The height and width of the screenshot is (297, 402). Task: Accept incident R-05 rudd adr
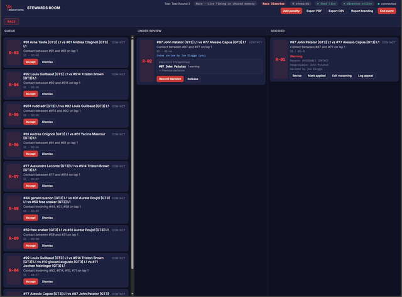tap(31, 122)
